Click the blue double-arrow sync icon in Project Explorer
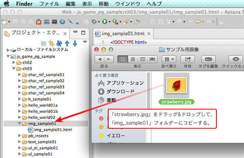244x158 pixels. pos(59,43)
